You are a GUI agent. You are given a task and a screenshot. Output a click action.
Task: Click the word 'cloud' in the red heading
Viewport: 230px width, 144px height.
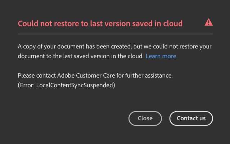tap(172, 24)
